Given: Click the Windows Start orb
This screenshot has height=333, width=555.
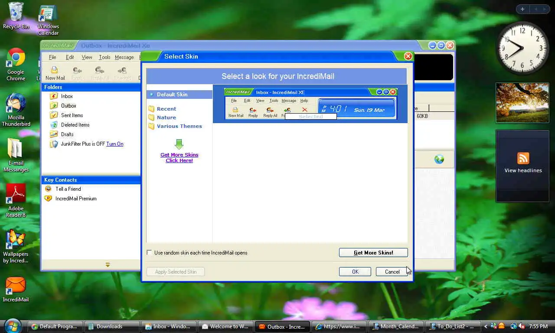Looking at the screenshot, I should 13,326.
